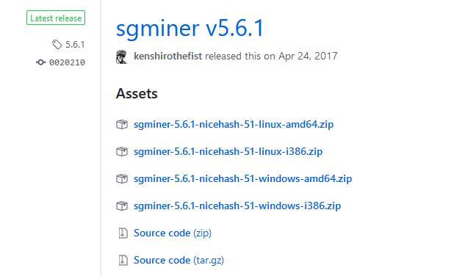Image resolution: width=454 pixels, height=276 pixels.
Task: Click the Latest release badge
Action: point(56,18)
